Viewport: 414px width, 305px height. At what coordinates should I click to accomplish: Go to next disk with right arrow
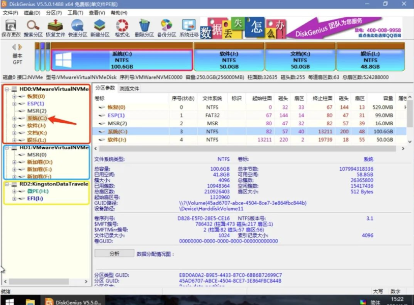(20, 47)
